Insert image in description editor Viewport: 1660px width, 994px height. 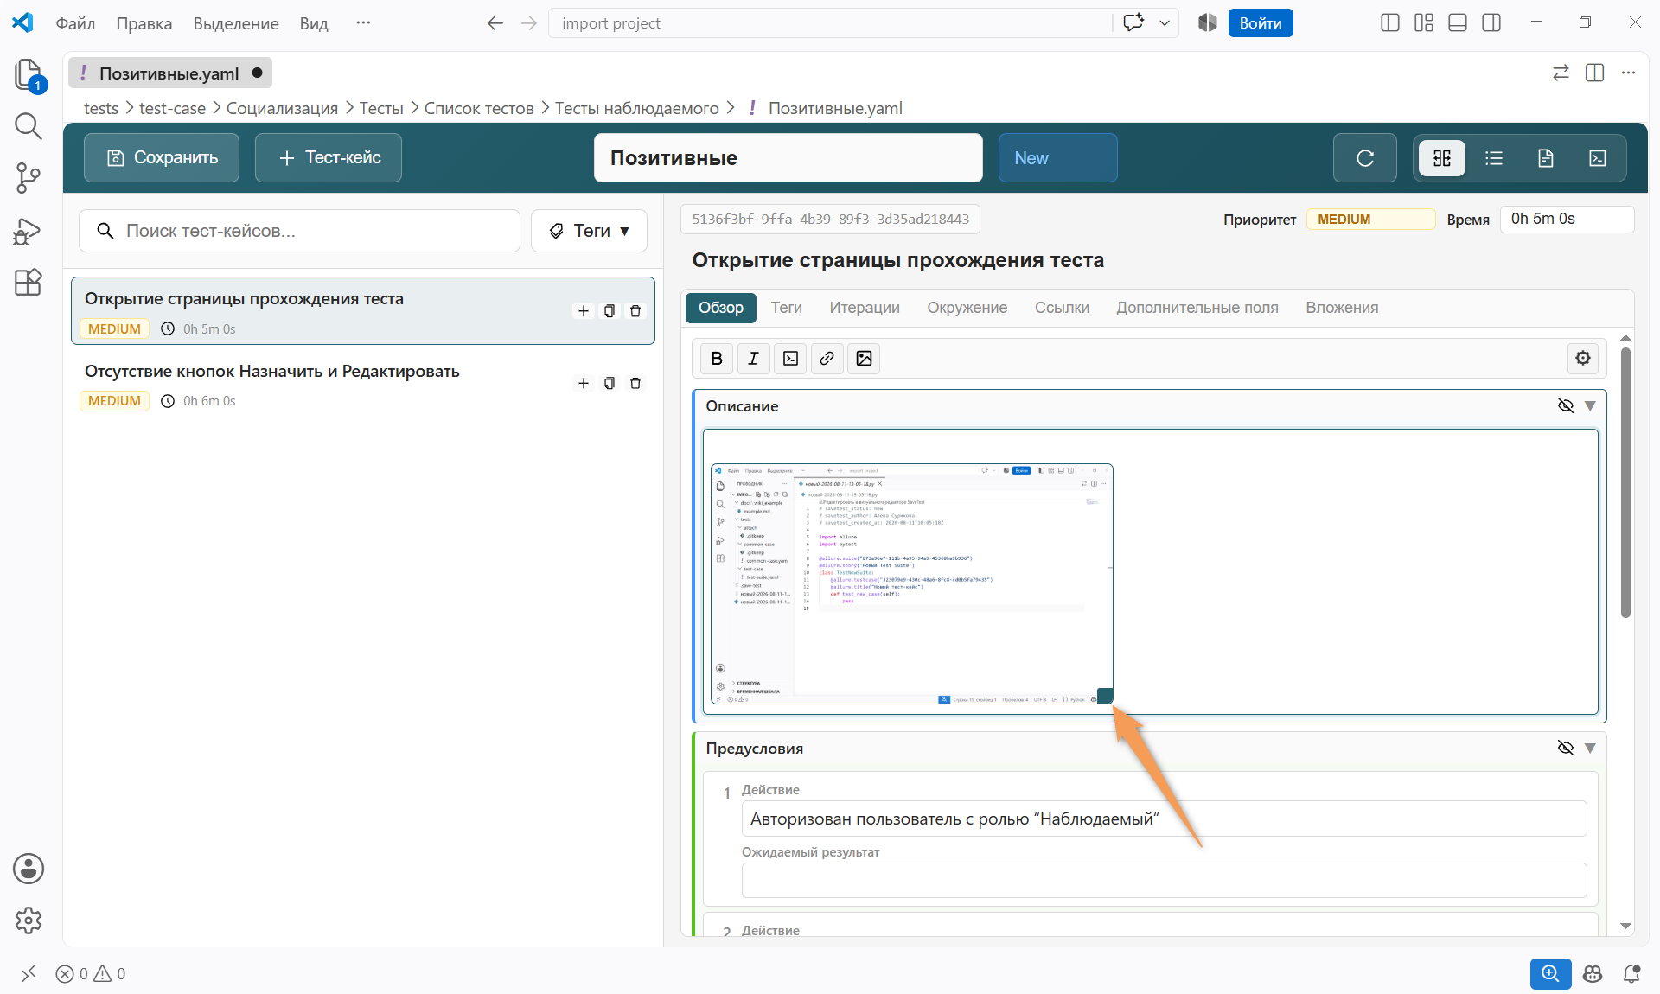(x=864, y=359)
